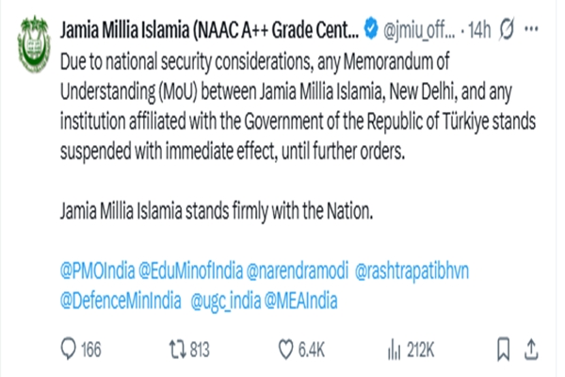The width and height of the screenshot is (565, 377).
Task: Like the post with the heart icon
Action: coord(287,351)
